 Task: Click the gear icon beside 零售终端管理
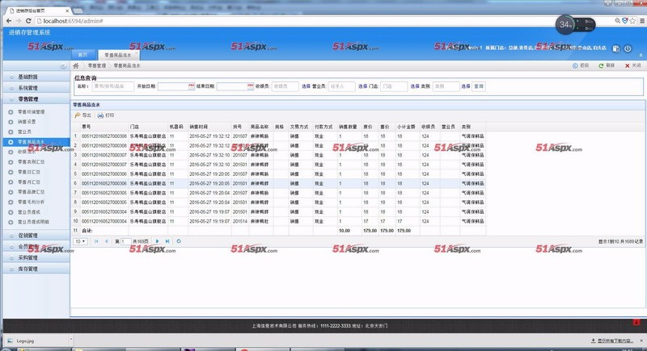tap(11, 112)
